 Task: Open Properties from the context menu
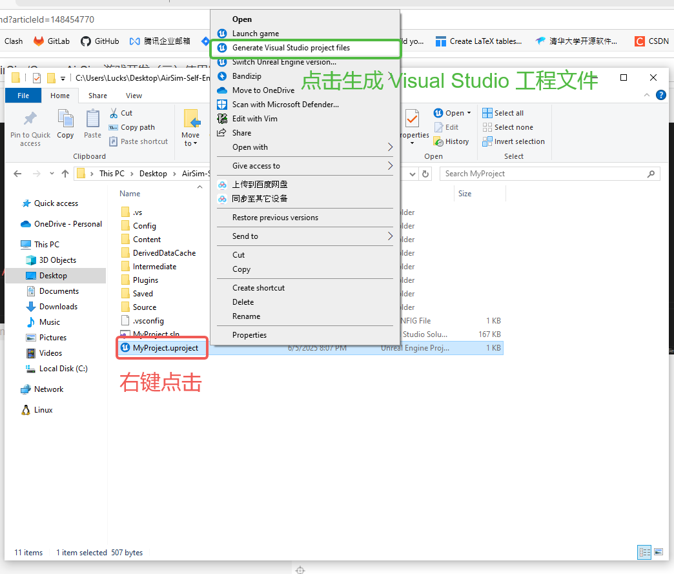[x=305, y=335]
